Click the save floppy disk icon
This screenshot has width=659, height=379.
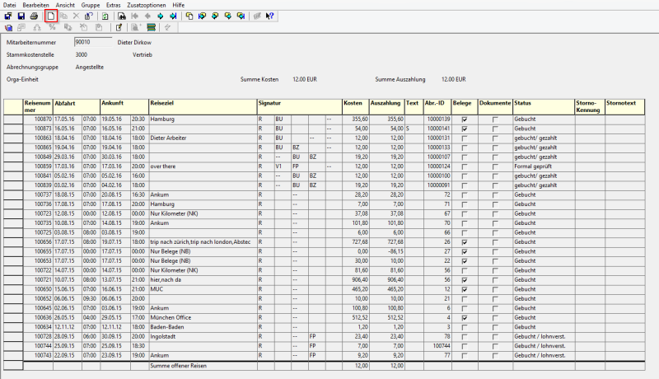(21, 16)
